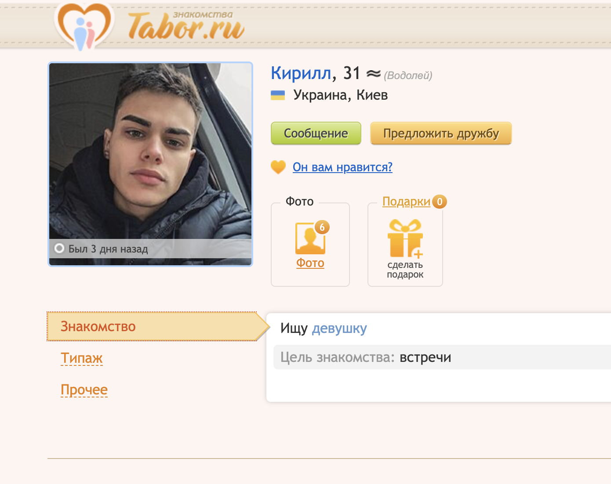The height and width of the screenshot is (484, 611).
Task: Click the gift box icon
Action: [x=405, y=238]
